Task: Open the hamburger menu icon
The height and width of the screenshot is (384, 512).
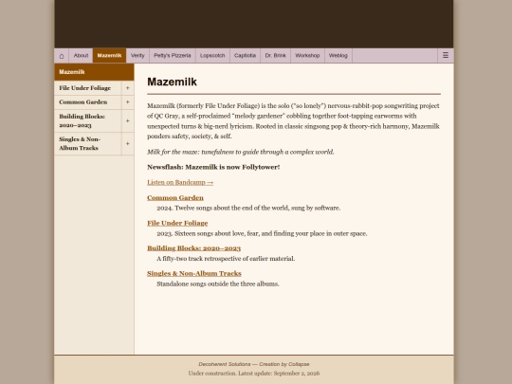Action: (446, 56)
